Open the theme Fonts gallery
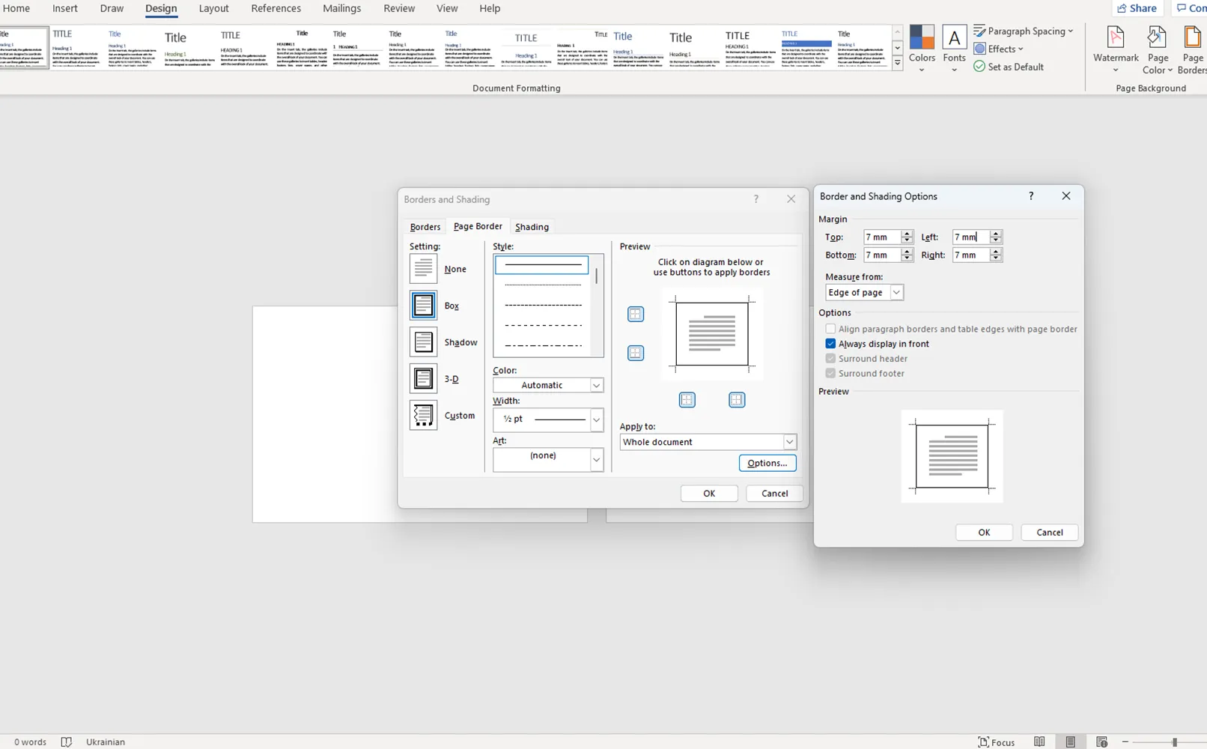The height and width of the screenshot is (749, 1207). pos(954,49)
